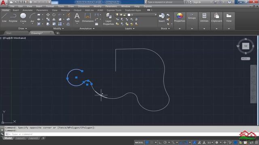The image size is (259, 145).
Task: Click the TOP face of the ViewCube
Action: (246, 46)
